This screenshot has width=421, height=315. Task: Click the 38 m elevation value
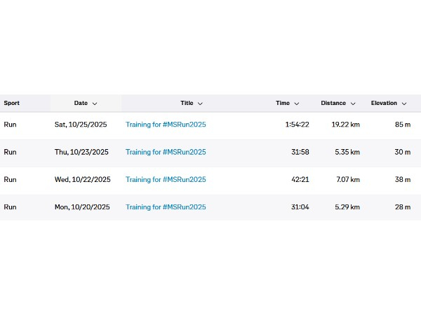point(402,179)
